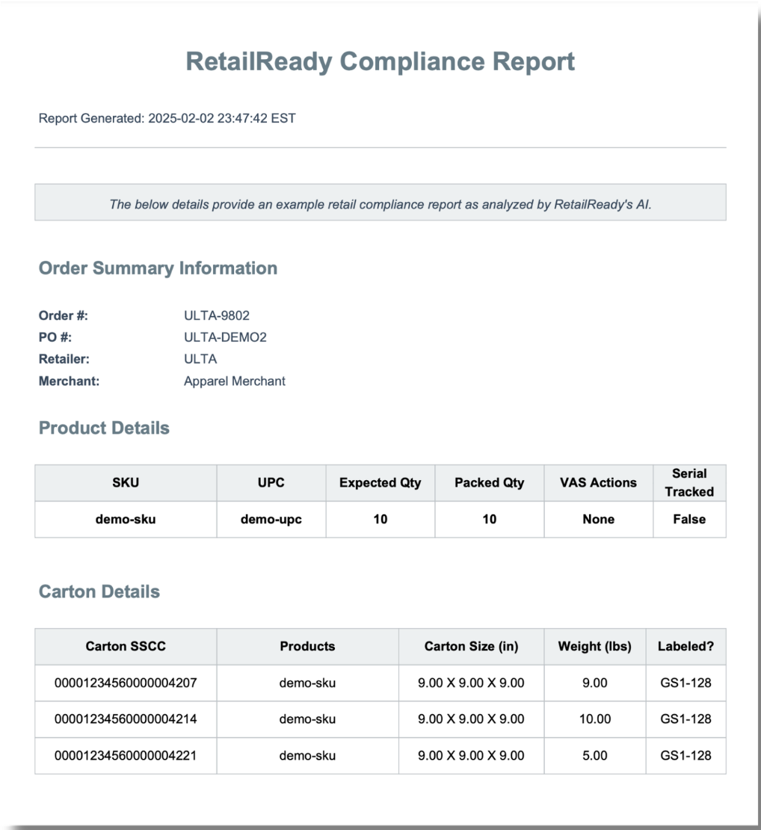Click the VAS Actions None cell

(598, 519)
